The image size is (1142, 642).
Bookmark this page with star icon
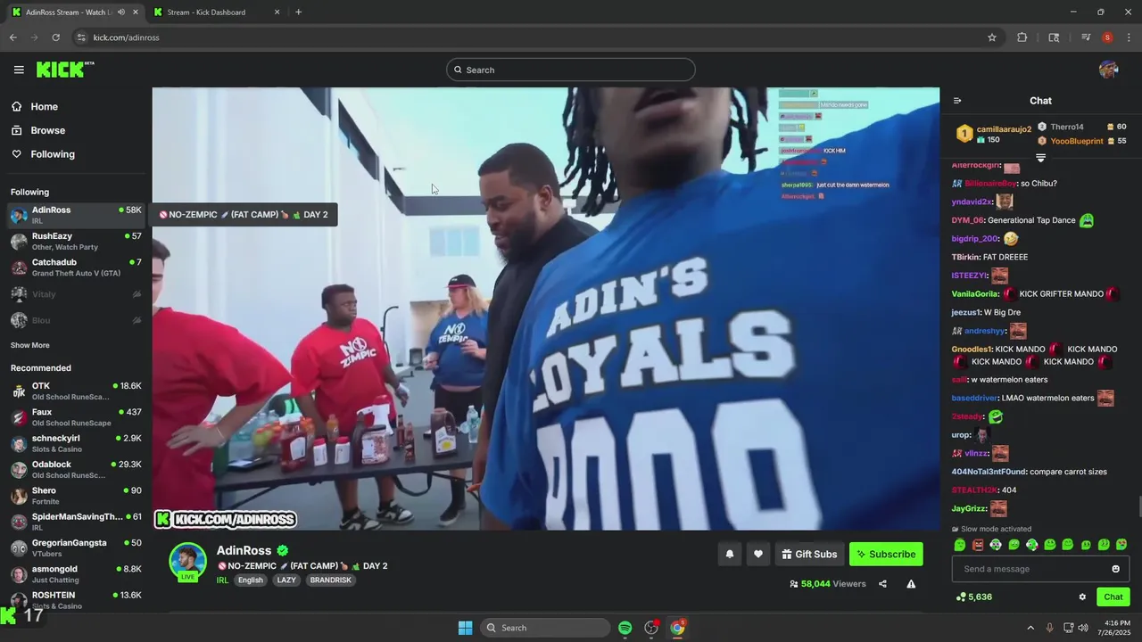click(991, 37)
